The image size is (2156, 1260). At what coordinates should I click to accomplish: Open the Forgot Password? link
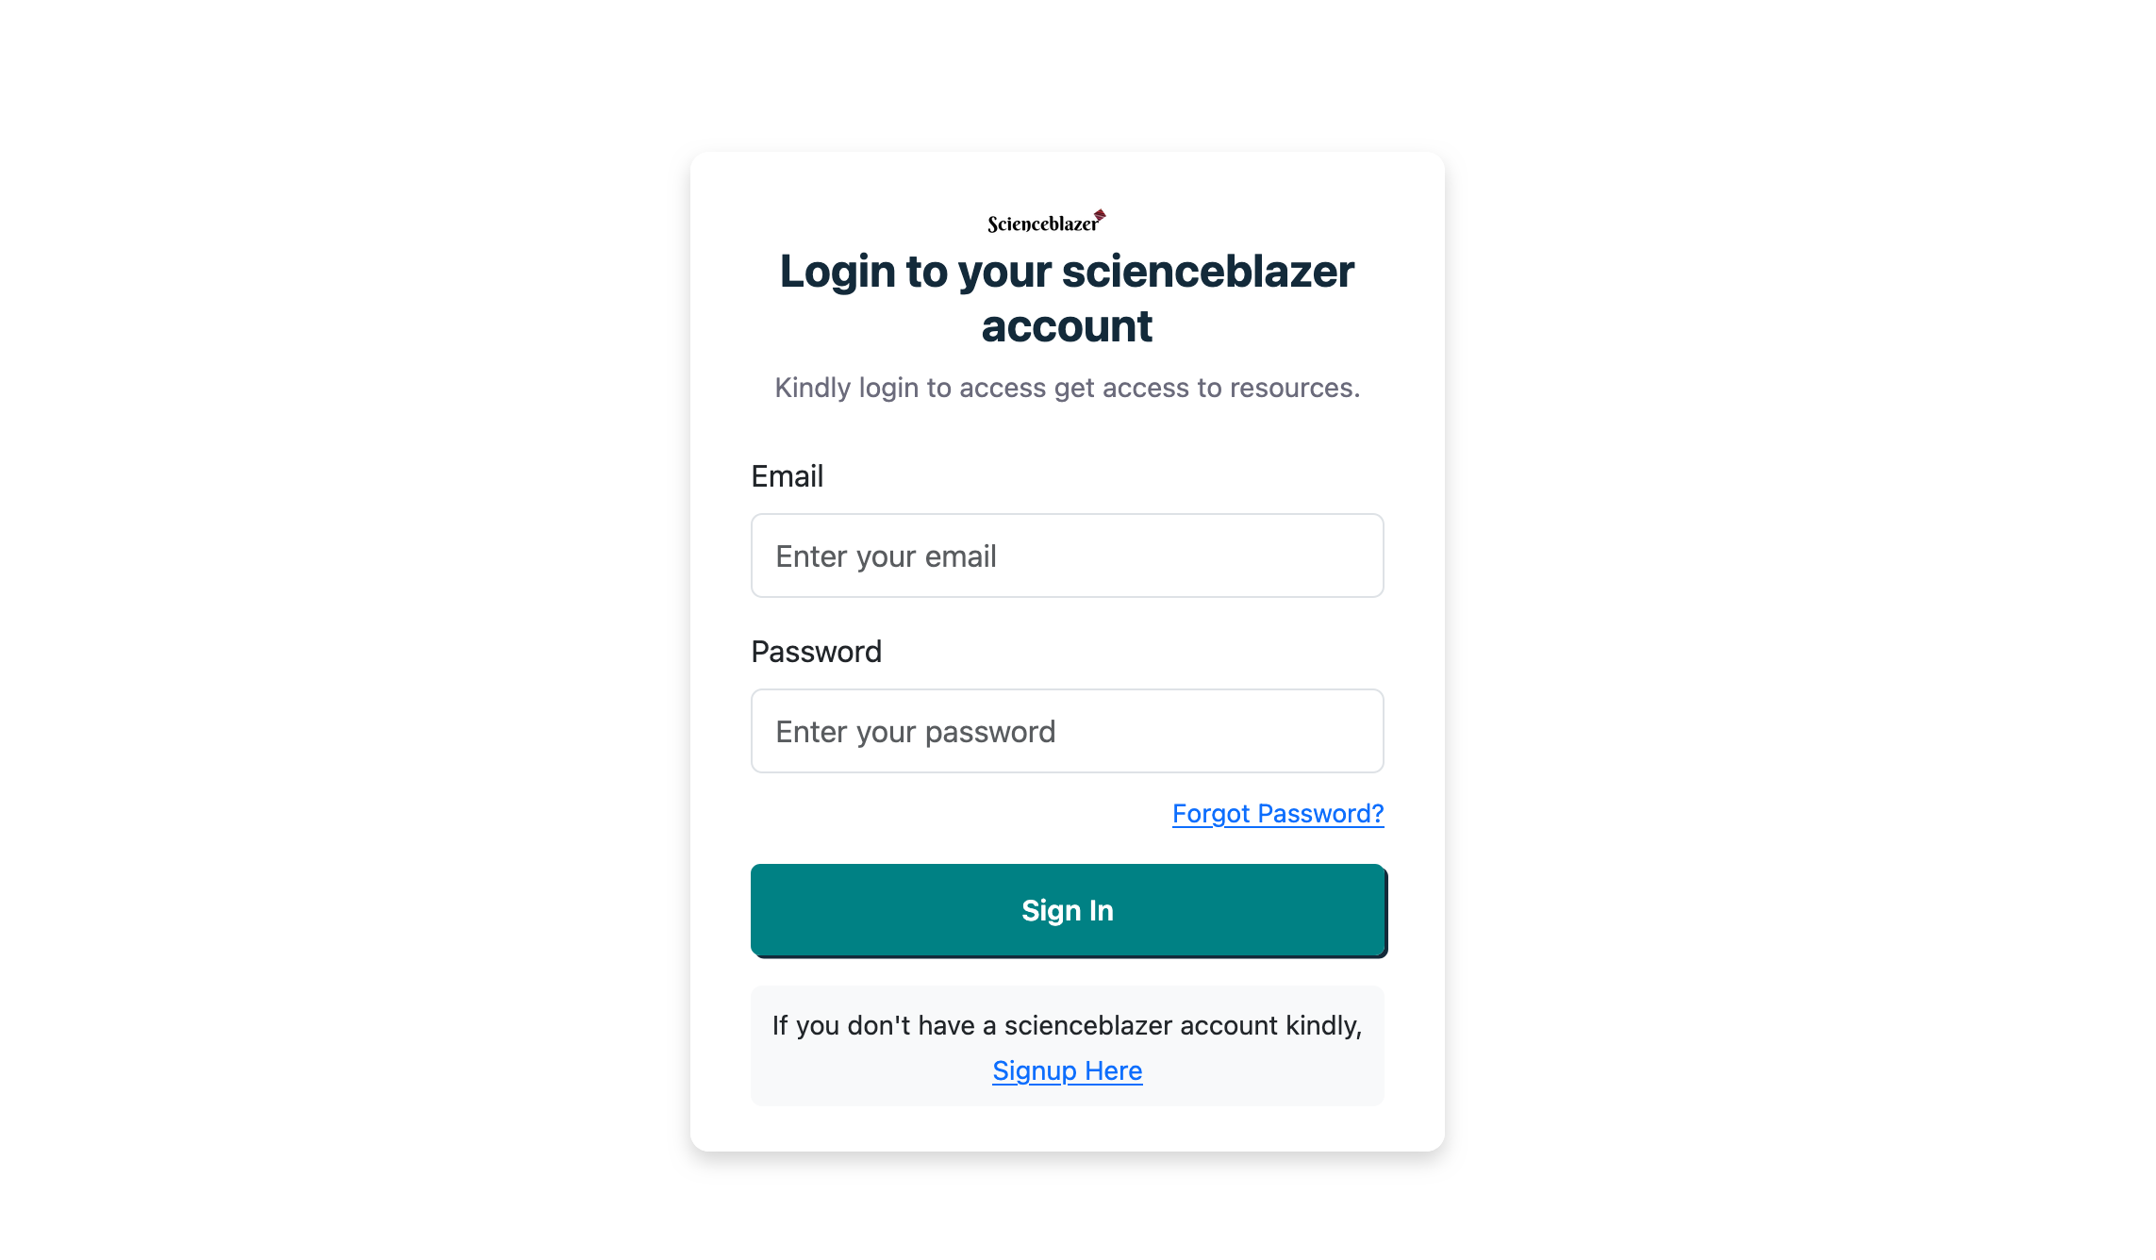1277,813
